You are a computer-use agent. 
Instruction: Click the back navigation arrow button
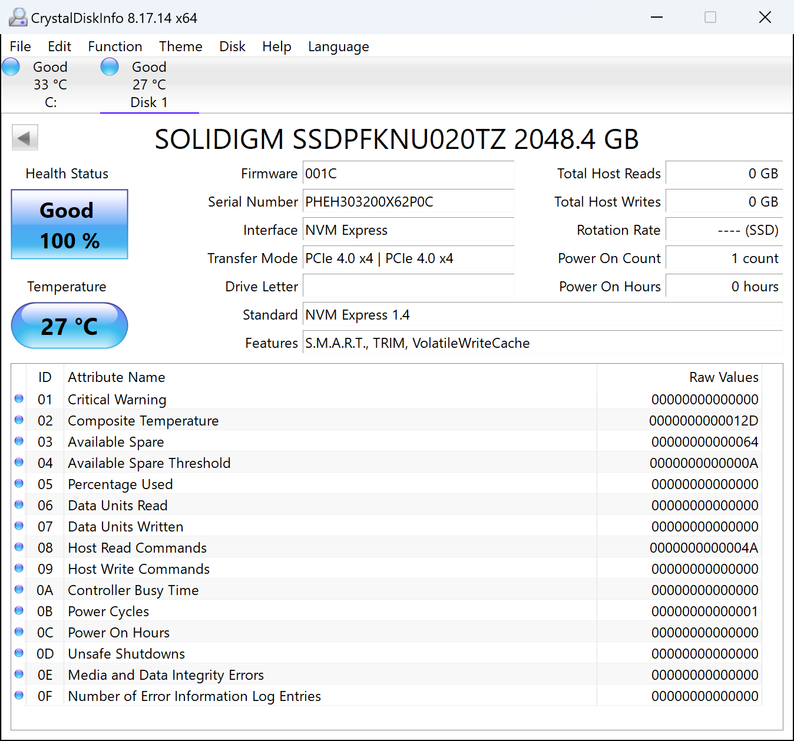[24, 137]
